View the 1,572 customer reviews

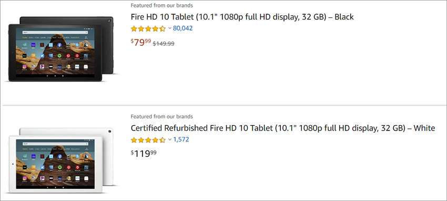click(181, 139)
